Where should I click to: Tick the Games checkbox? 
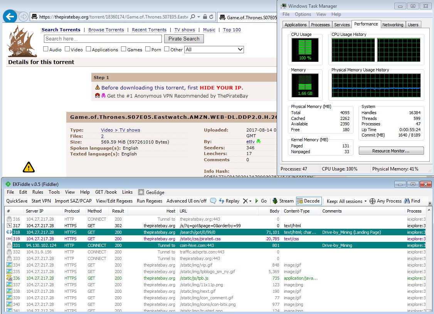pos(124,49)
